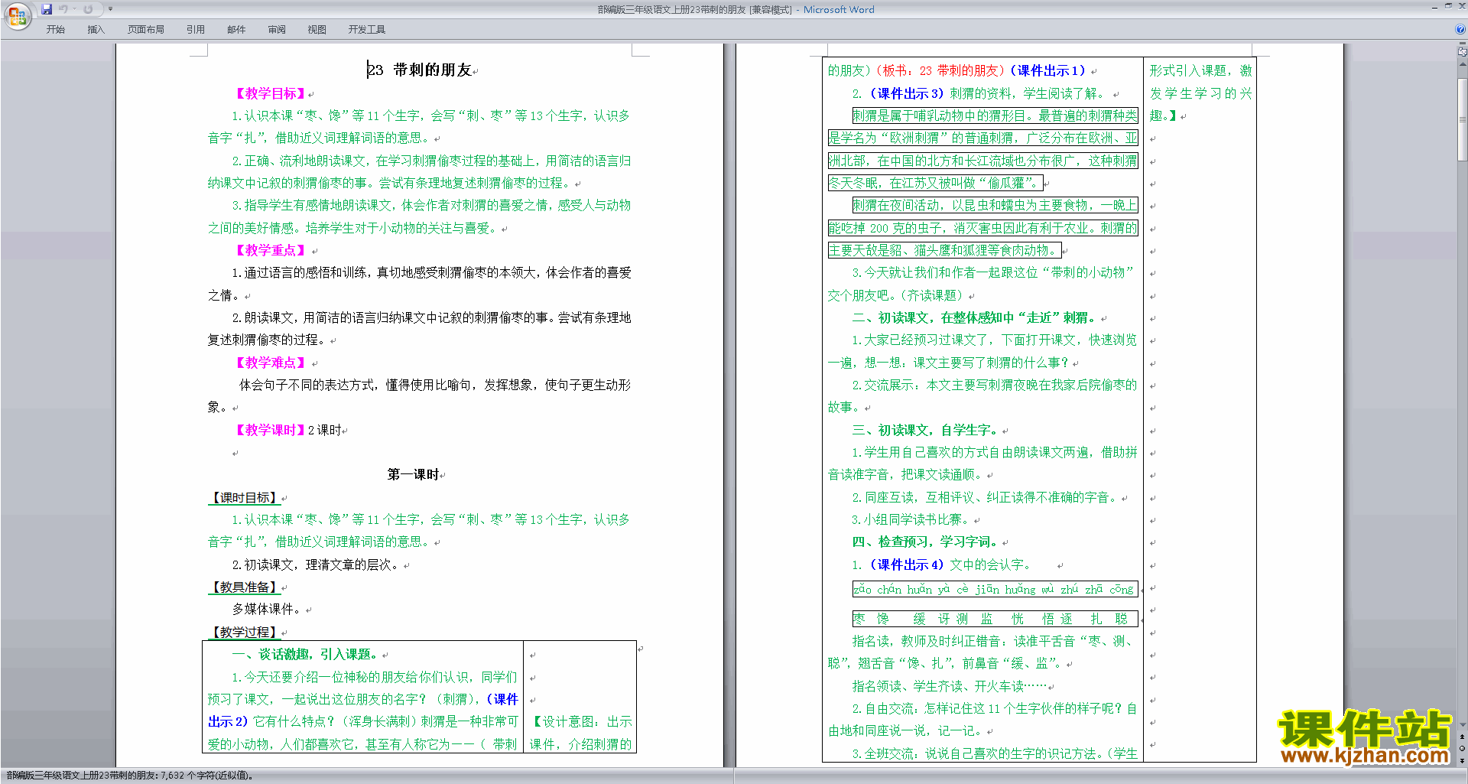This screenshot has height=784, width=1468.
Task: Customize the Quick Access Toolbar dropdown
Action: click(x=110, y=9)
